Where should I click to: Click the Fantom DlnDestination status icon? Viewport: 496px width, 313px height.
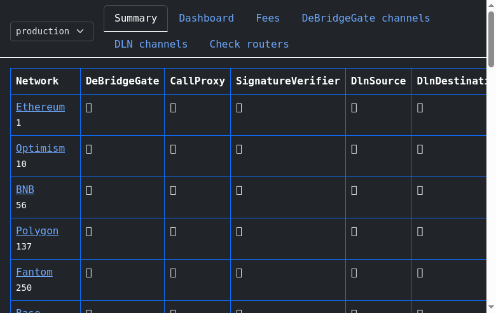(420, 273)
